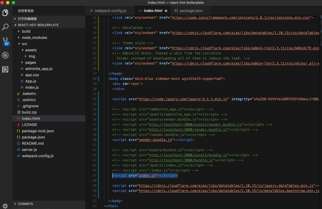Collapse the REACT-HOT-BOILERPLATE project section

(38, 25)
